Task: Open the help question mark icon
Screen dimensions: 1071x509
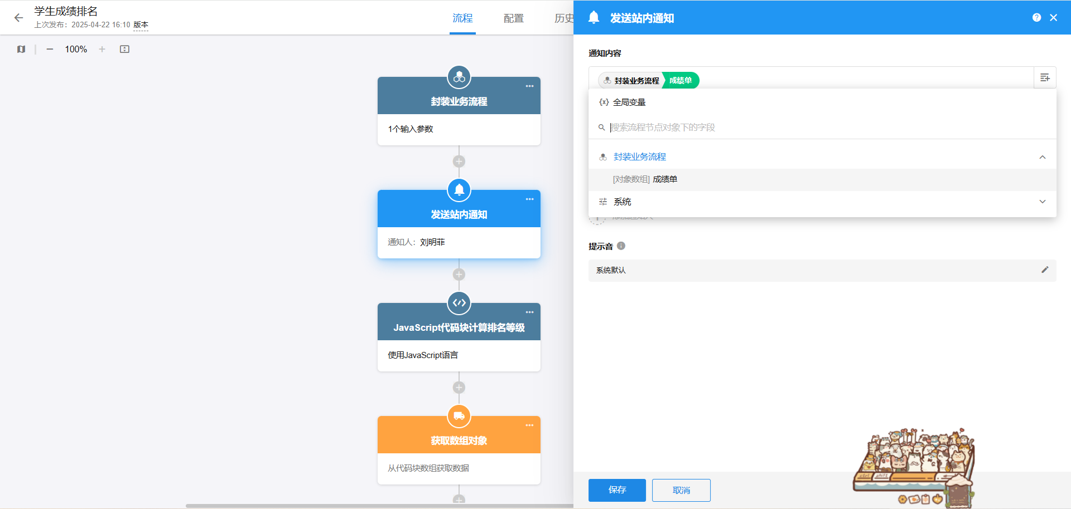Action: [x=1036, y=18]
